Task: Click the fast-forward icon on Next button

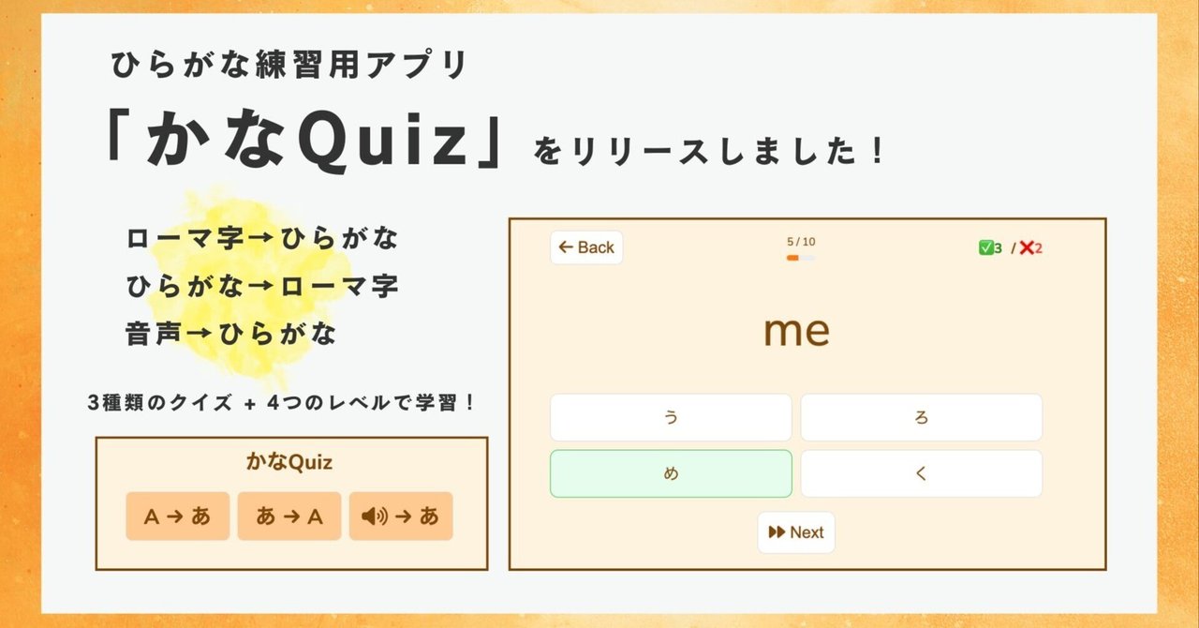Action: tap(779, 532)
